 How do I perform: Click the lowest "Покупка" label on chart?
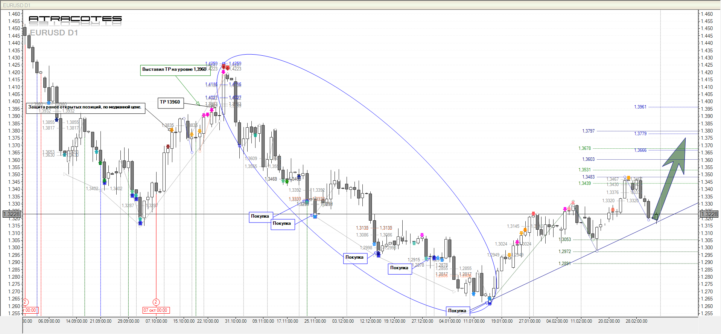pyautogui.click(x=457, y=311)
